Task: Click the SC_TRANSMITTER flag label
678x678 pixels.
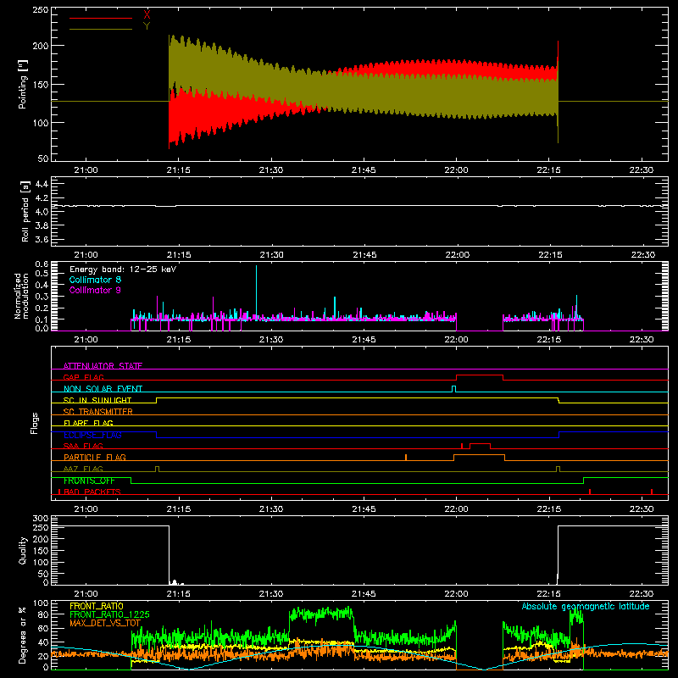Action: click(x=98, y=411)
